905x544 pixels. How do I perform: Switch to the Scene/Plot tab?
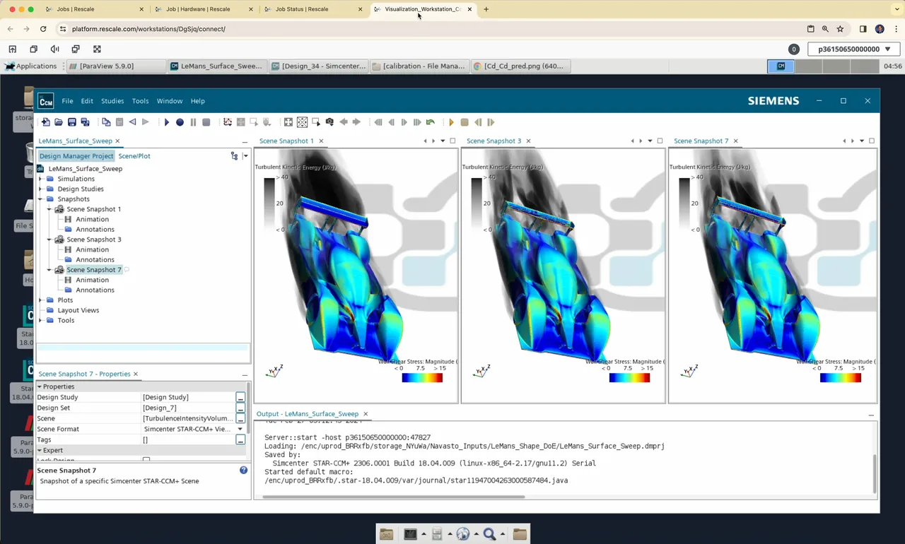(134, 156)
